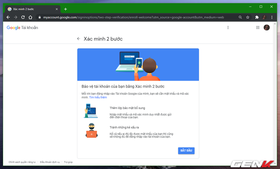
Task: Click the laptop and phone banner illustration
Action: point(138,64)
